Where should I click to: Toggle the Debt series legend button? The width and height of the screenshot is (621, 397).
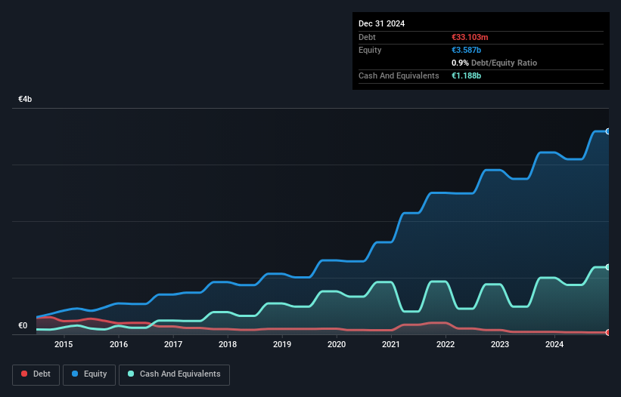[x=36, y=374]
